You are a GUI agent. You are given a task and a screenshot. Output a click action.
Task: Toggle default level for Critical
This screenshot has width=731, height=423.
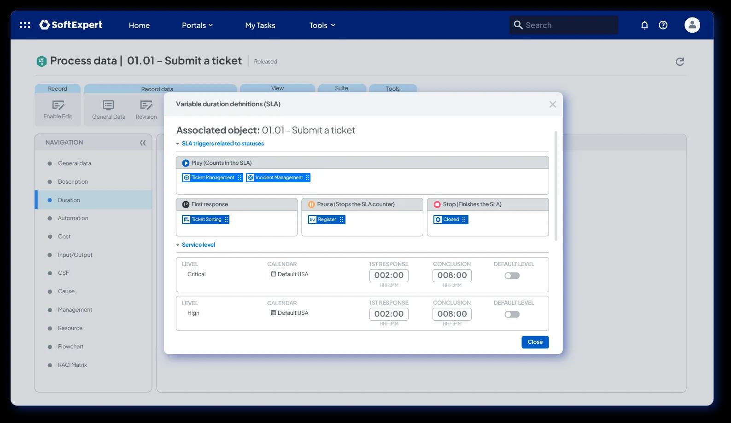click(x=512, y=276)
